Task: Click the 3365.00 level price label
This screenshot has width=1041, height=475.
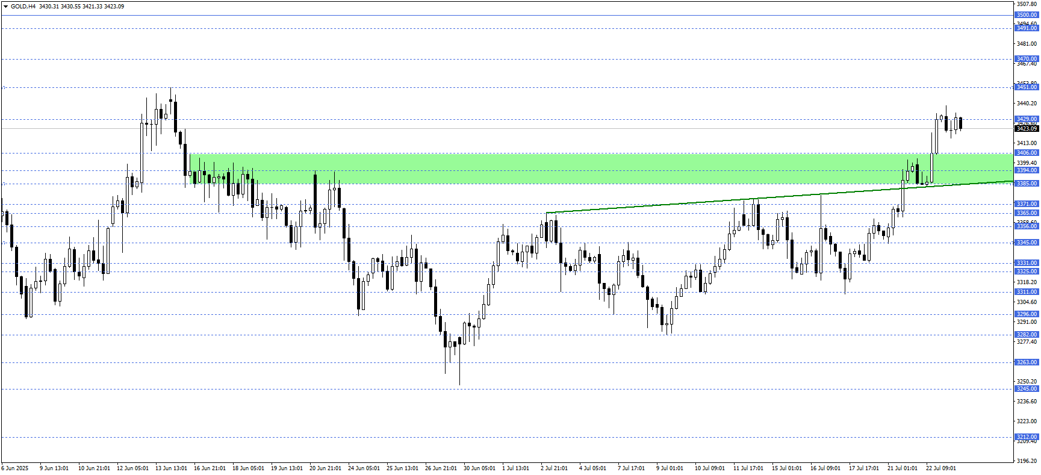Action: point(1027,213)
